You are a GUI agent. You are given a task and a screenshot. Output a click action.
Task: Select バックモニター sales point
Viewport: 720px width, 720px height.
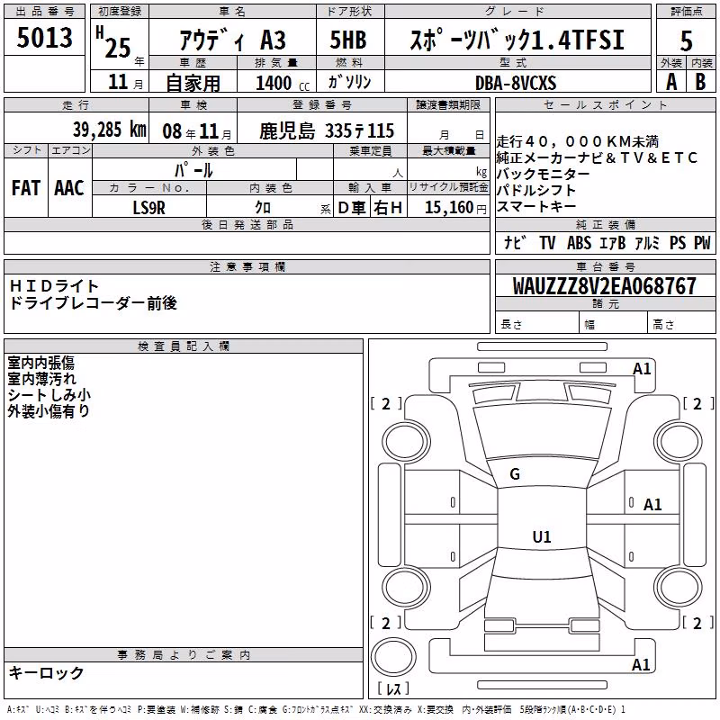click(543, 174)
